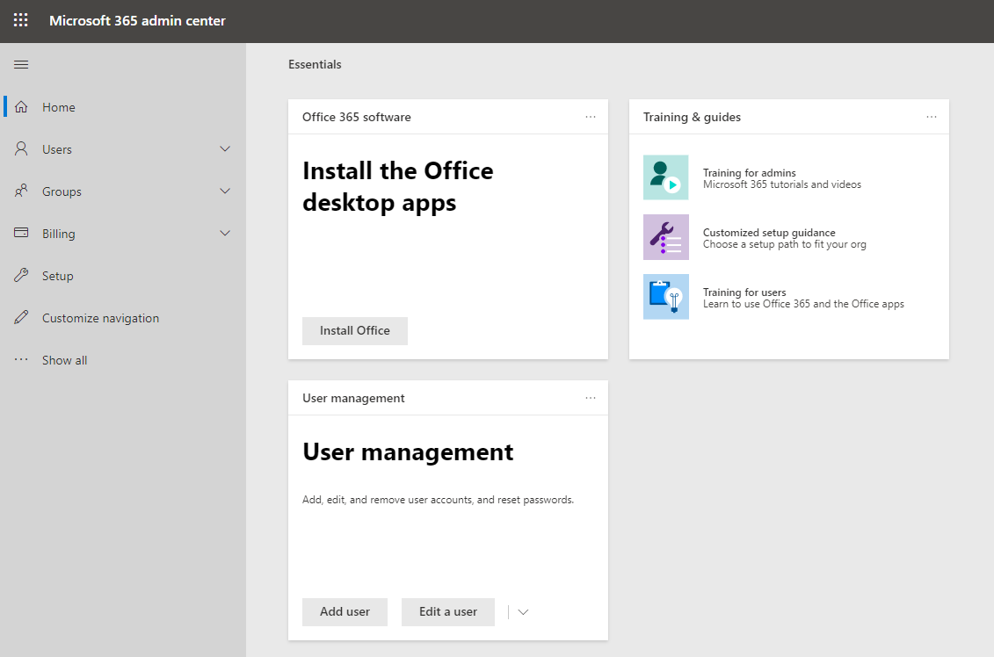
Task: Open Customized setup guidance link
Action: point(769,233)
